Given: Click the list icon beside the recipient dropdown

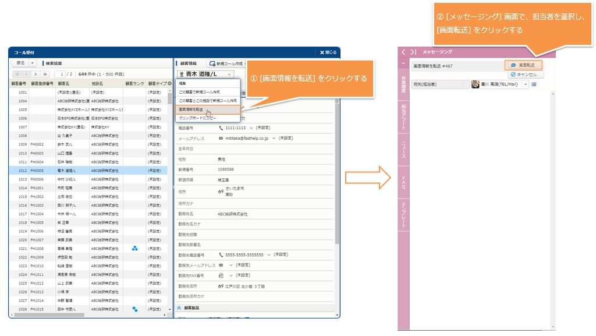Looking at the screenshot, I should click(534, 84).
